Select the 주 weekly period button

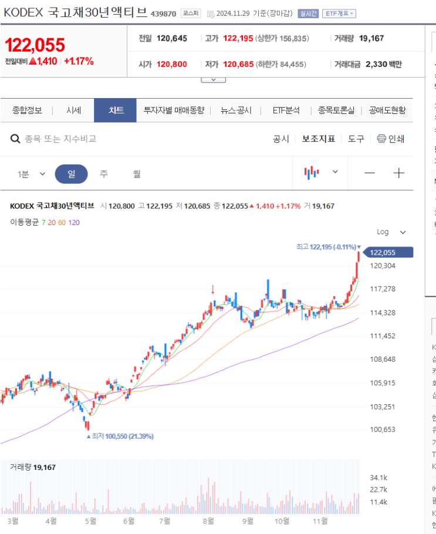[104, 174]
